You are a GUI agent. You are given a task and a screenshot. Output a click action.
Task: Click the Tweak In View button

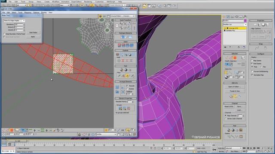[x=235, y=91]
